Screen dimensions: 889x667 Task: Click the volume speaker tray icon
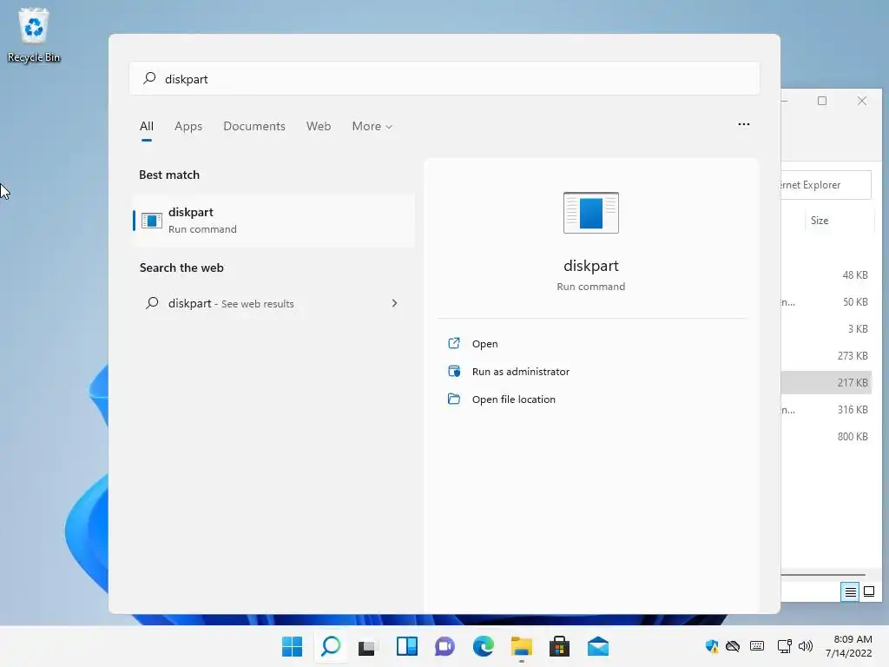[805, 646]
